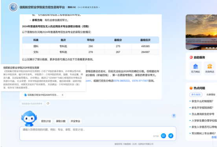Click the 信阳航空职业学院 logo in the header

13,7
